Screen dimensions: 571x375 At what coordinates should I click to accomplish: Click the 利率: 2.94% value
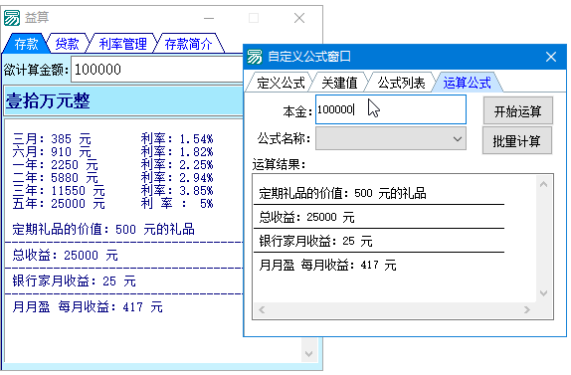(177, 178)
